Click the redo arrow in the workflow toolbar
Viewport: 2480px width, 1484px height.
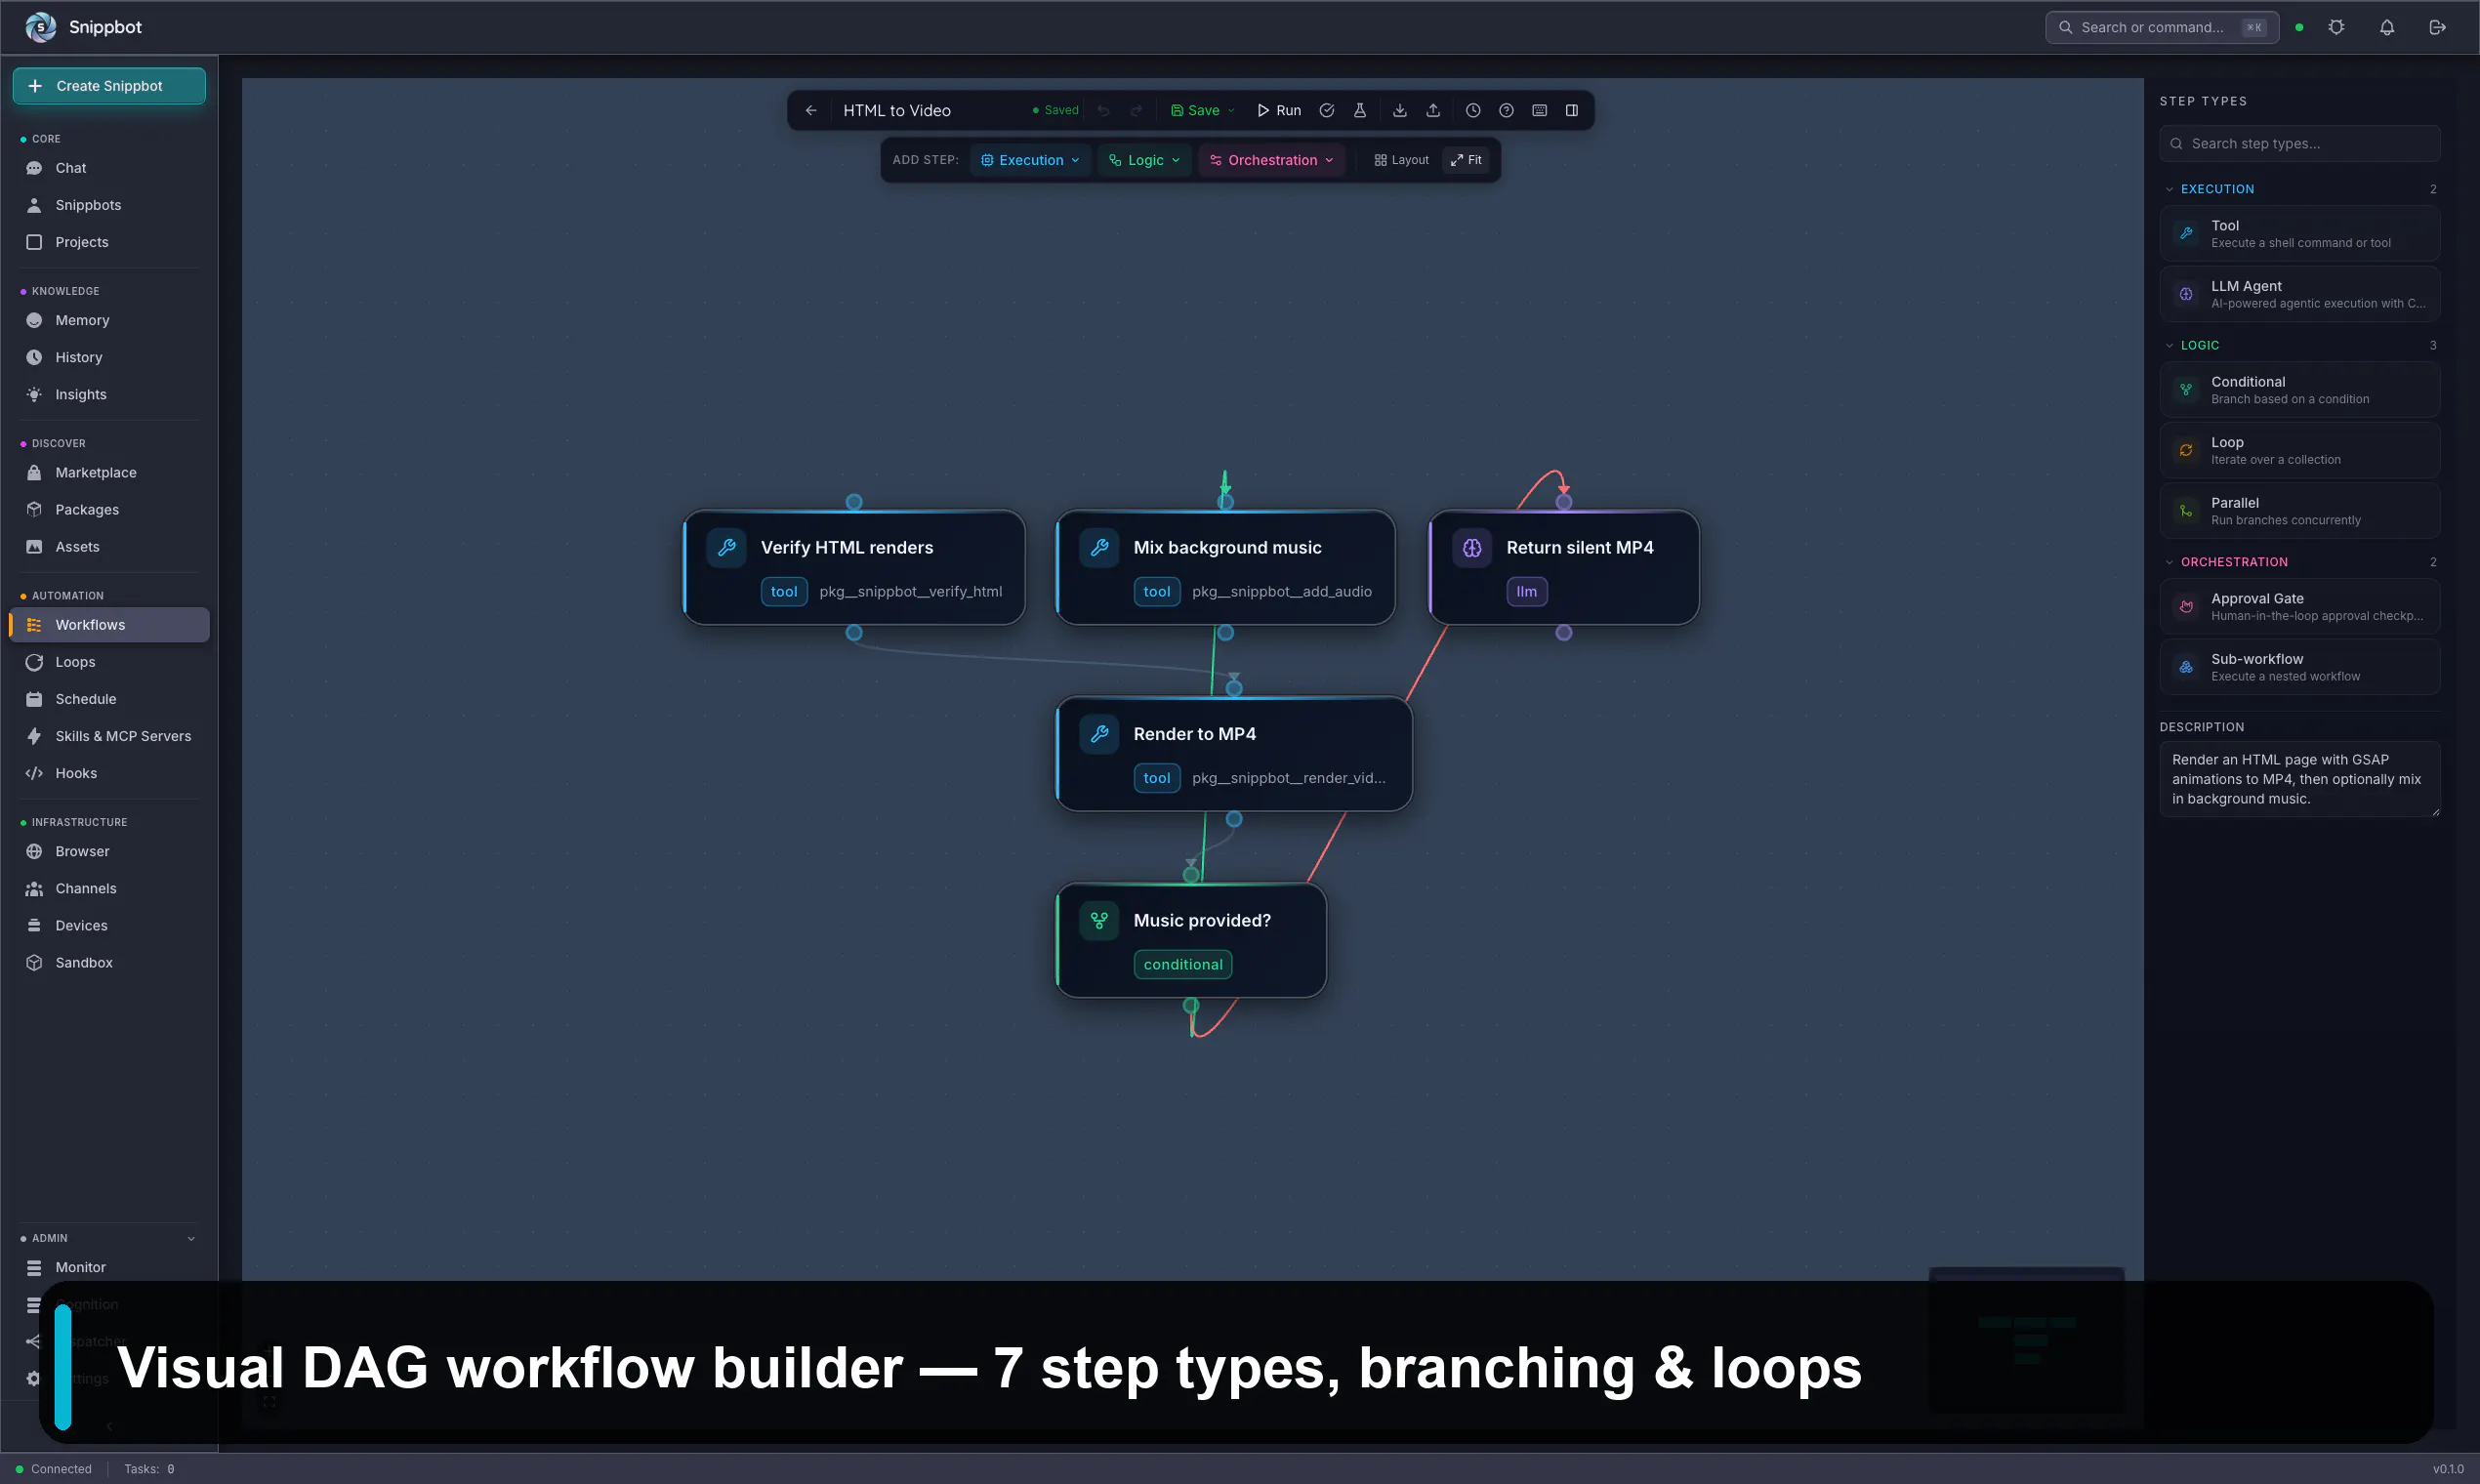(1136, 110)
